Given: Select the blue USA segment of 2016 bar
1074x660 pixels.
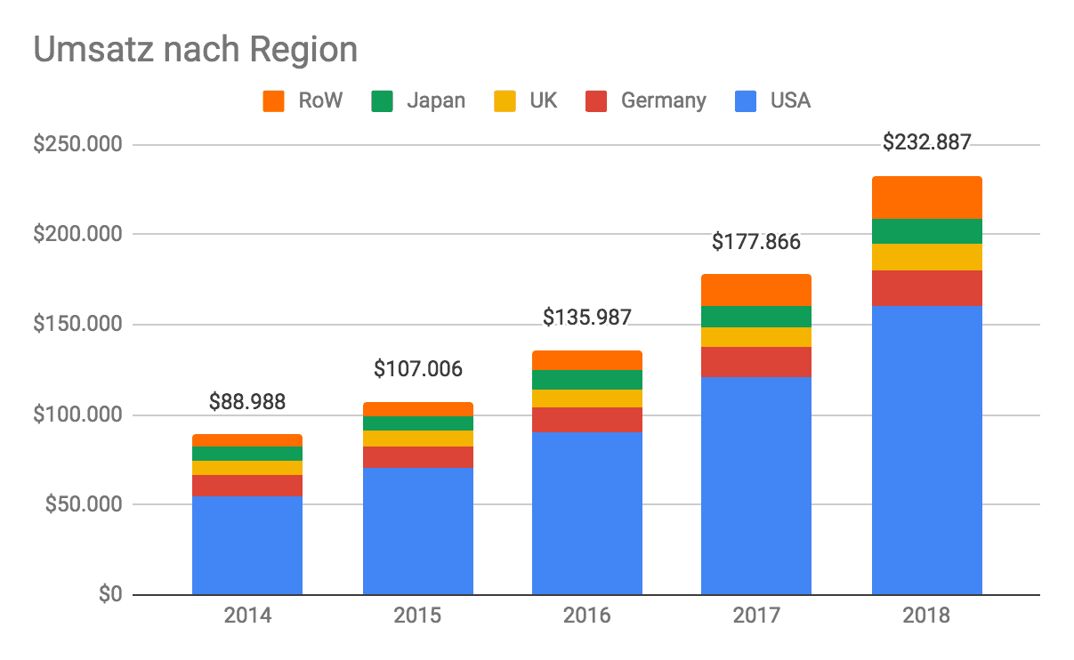Looking at the screenshot, I should point(587,513).
